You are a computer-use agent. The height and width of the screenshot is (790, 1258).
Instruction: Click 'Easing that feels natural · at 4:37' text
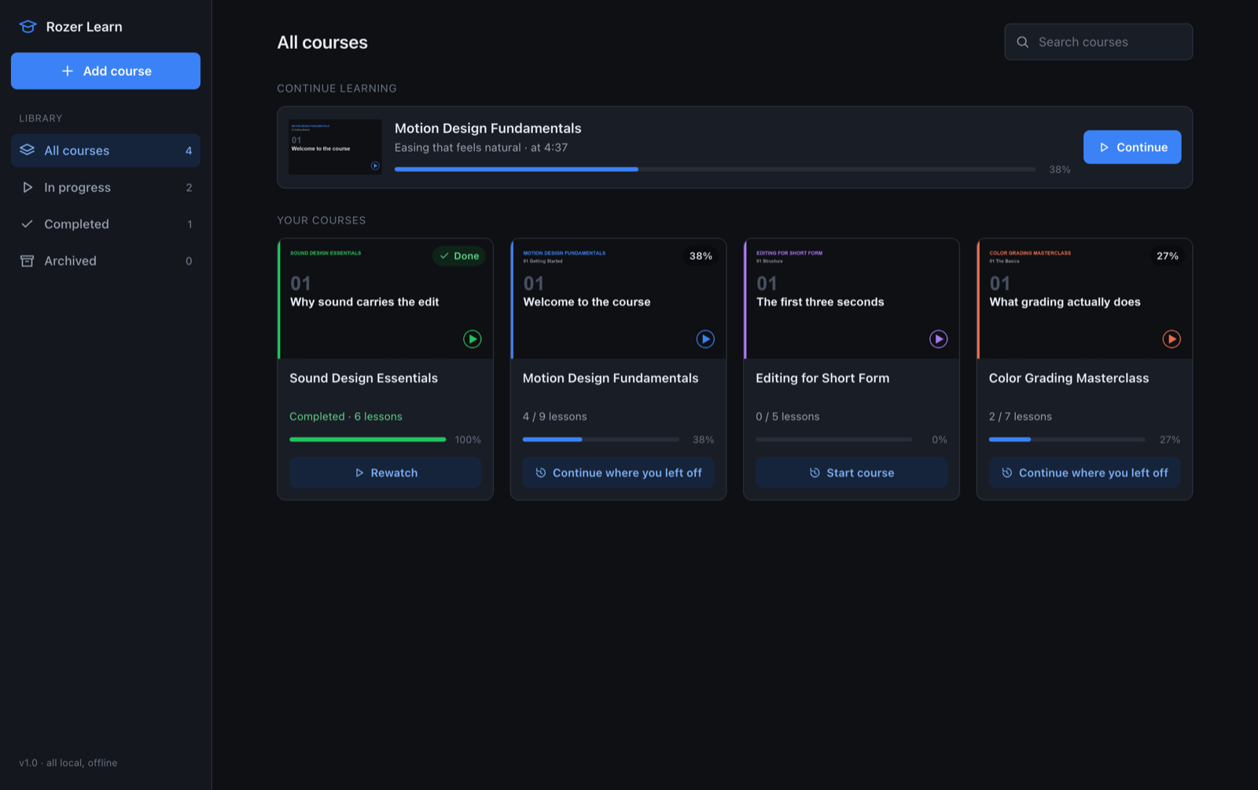click(x=481, y=148)
